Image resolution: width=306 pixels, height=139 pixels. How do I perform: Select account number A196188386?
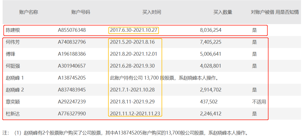(x=72, y=54)
